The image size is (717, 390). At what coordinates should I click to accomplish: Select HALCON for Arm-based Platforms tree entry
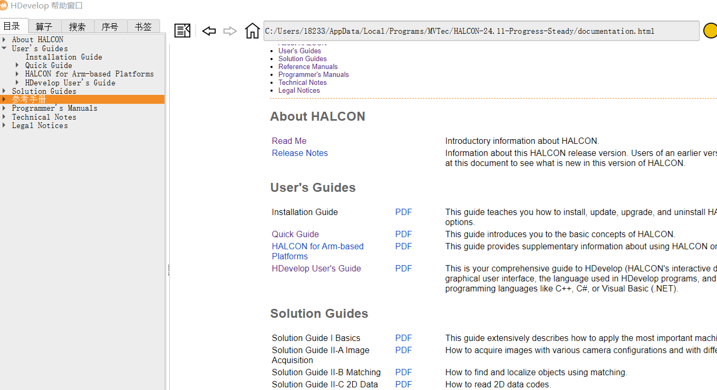[90, 74]
